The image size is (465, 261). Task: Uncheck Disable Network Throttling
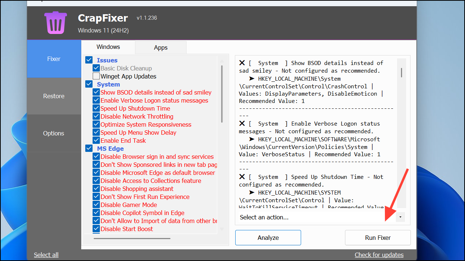[x=96, y=116]
